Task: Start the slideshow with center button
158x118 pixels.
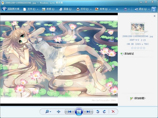Action: tap(79, 112)
